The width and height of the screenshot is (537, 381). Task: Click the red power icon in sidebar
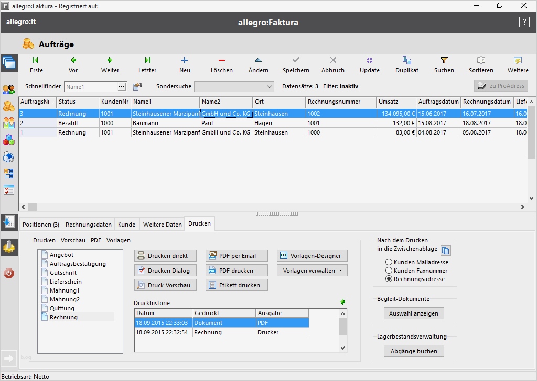[9, 273]
